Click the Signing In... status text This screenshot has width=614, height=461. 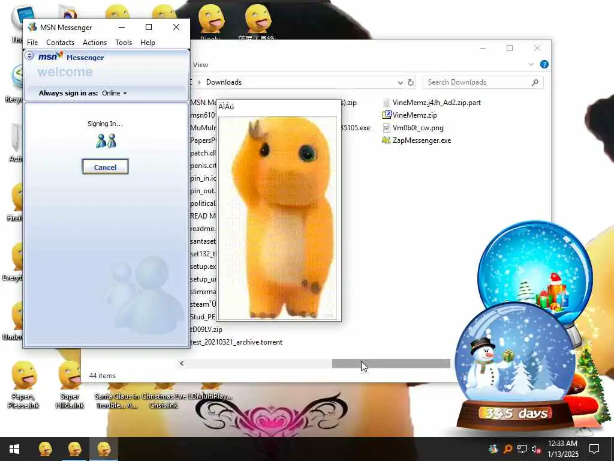click(106, 124)
